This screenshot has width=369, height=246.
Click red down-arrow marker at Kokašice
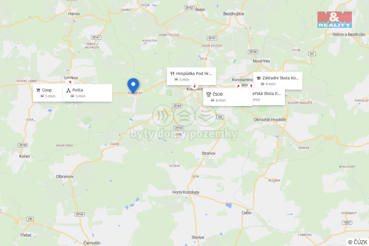(194, 86)
